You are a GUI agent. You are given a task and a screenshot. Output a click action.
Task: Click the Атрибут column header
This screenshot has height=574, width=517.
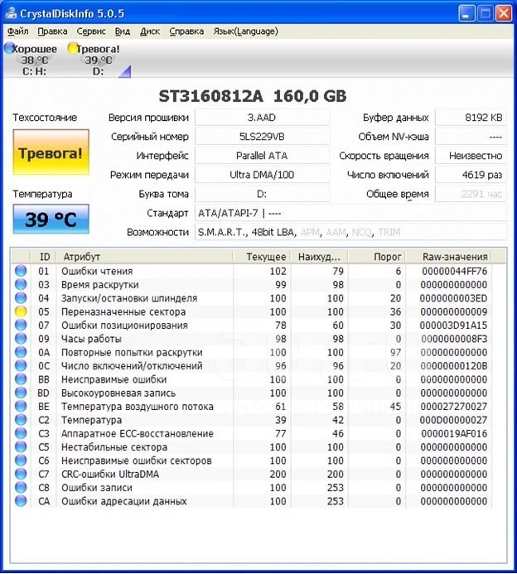(x=144, y=257)
